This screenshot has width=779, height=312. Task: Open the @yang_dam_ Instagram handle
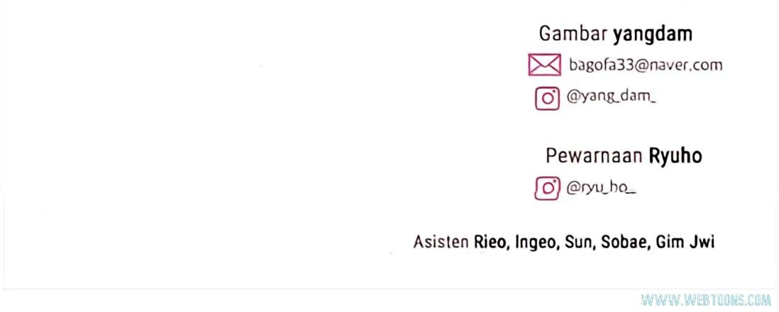tap(611, 97)
